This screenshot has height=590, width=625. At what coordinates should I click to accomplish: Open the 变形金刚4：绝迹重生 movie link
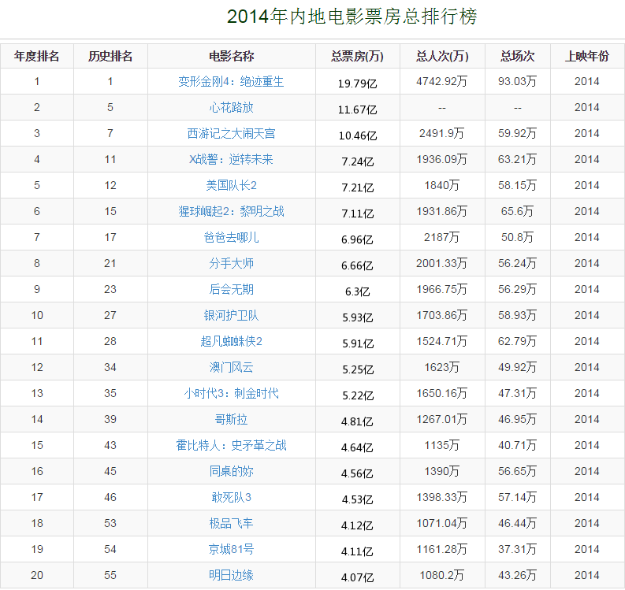pos(231,82)
